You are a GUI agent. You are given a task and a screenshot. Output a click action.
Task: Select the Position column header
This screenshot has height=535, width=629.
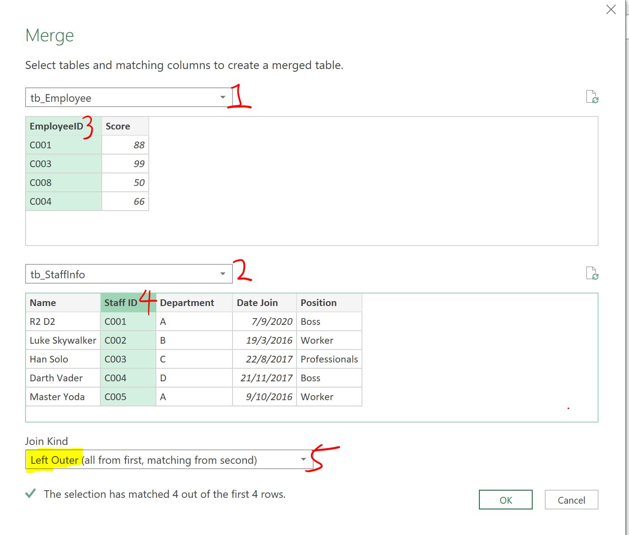pyautogui.click(x=319, y=303)
